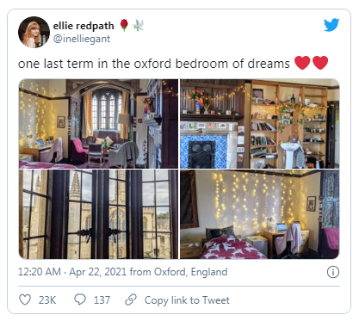Image resolution: width=359 pixels, height=321 pixels.
Task: Select Copy link to Tweet
Action: pyautogui.click(x=187, y=300)
